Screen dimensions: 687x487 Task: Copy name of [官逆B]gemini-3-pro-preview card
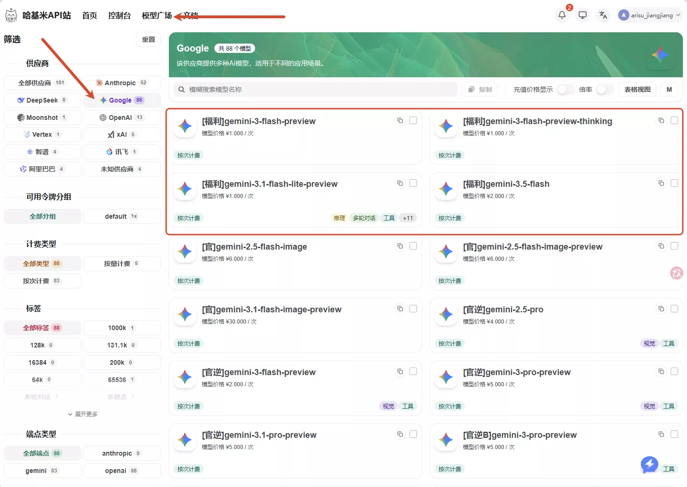coord(661,435)
